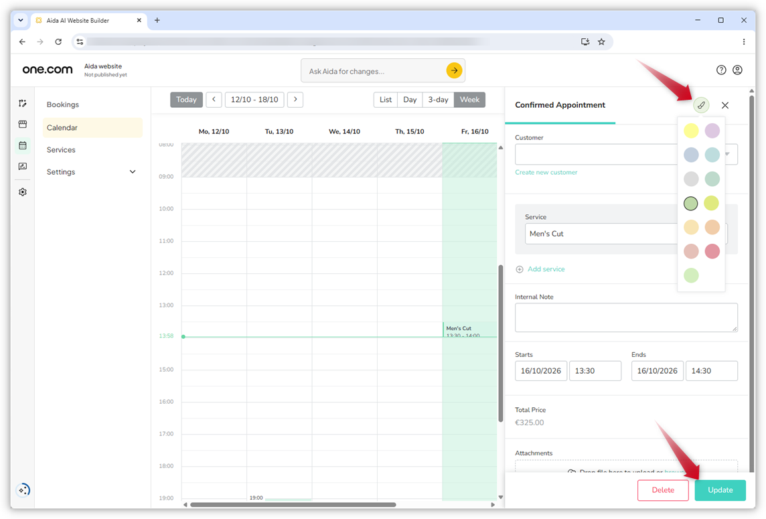Open a new browser tab
766x519 pixels.
point(157,21)
